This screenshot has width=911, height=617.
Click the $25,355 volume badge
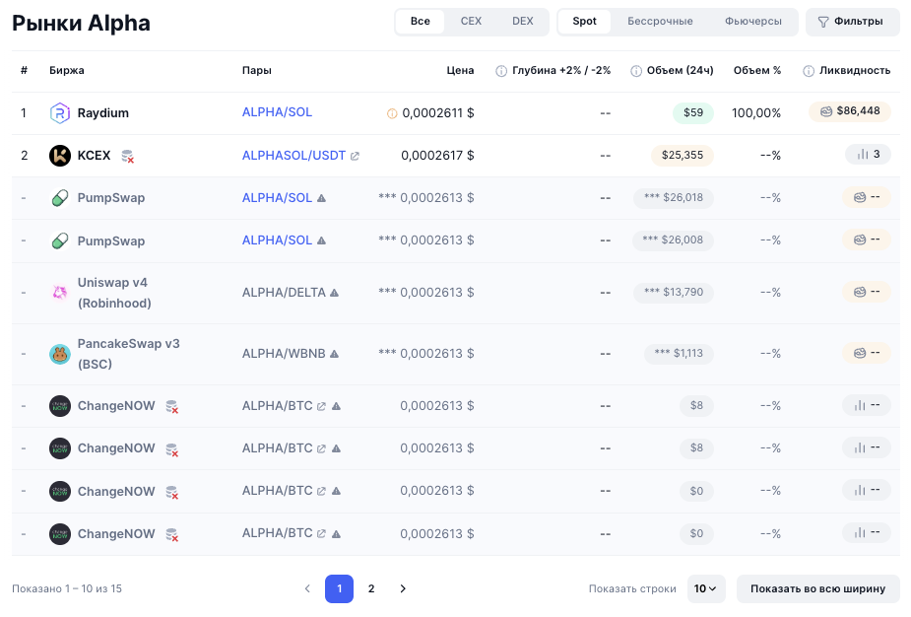[x=683, y=156]
